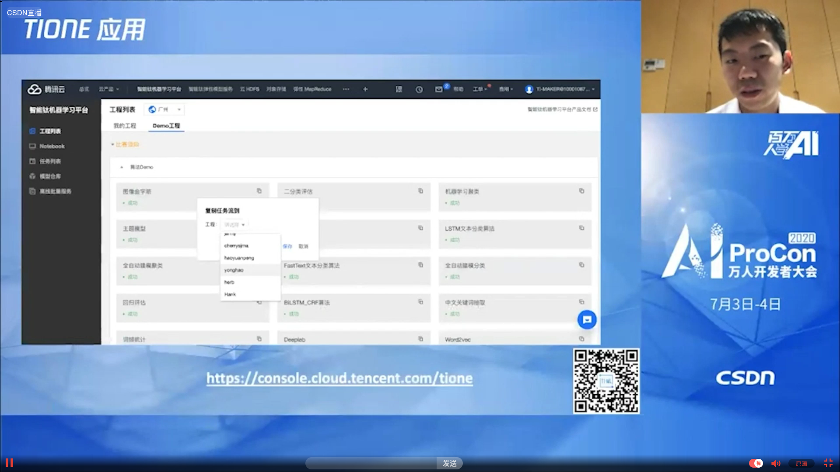Open the mail messages icon
840x472 pixels.
coord(439,89)
